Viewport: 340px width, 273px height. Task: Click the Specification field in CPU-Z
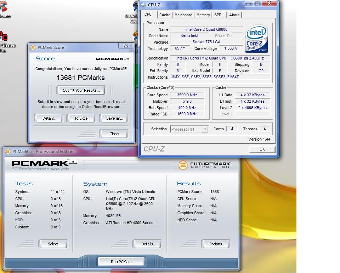click(x=220, y=58)
